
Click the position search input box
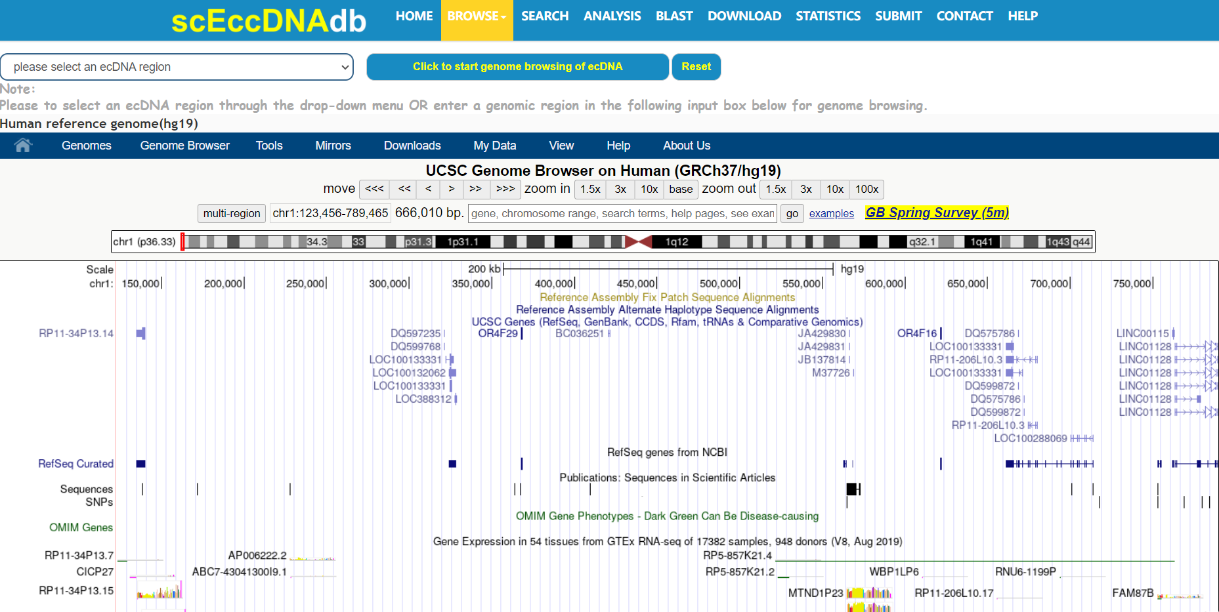[x=622, y=213]
